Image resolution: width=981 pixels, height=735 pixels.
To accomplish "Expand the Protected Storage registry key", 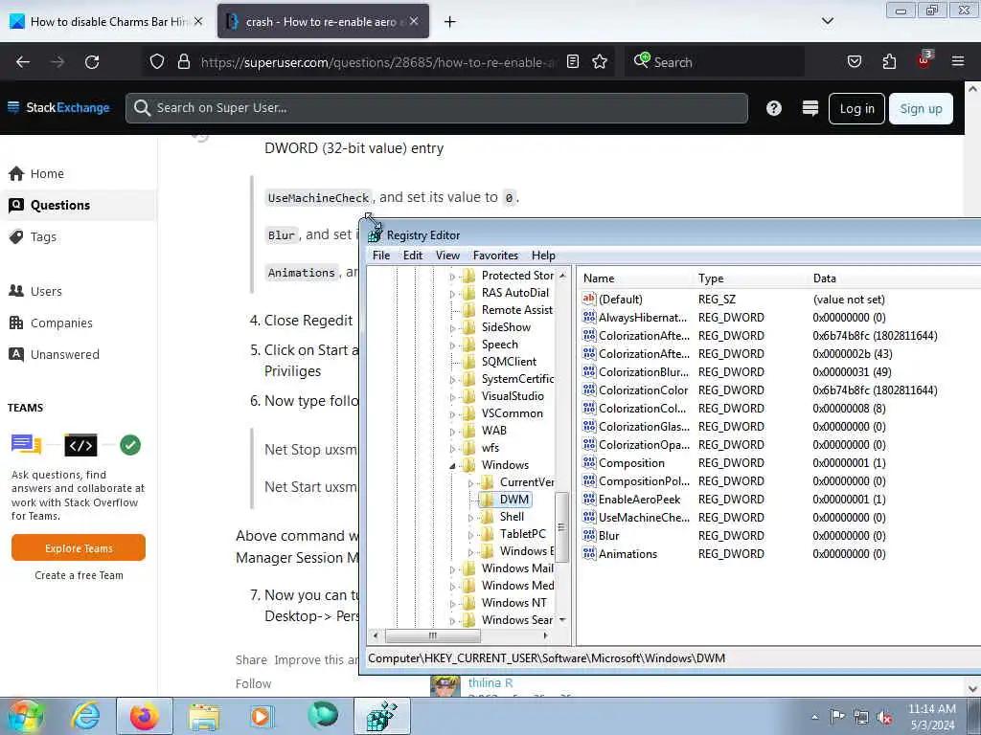I will point(452,276).
